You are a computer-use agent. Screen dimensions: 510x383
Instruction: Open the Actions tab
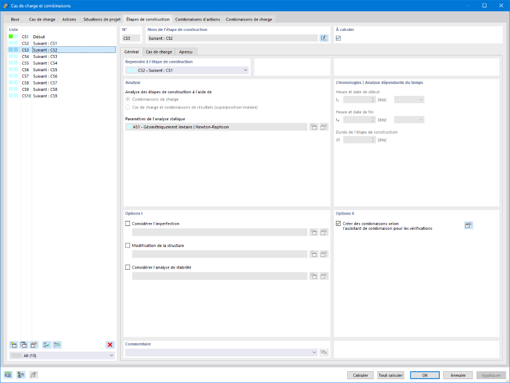tap(69, 20)
